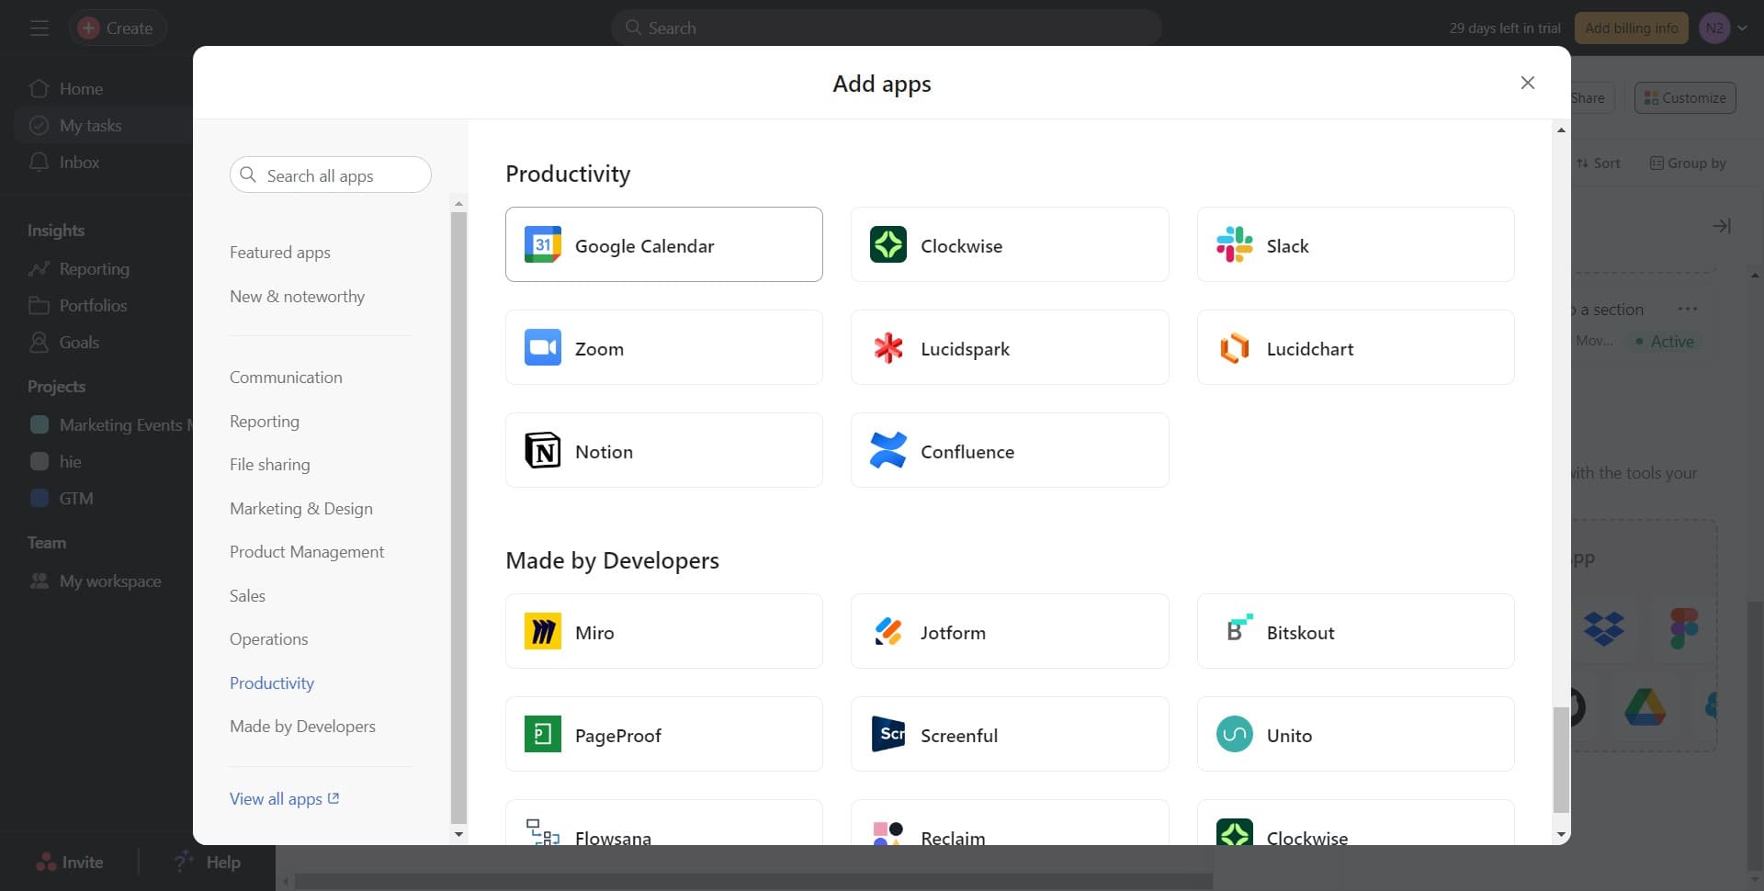1764x891 pixels.
Task: Add the PageProof app
Action: tap(663, 734)
